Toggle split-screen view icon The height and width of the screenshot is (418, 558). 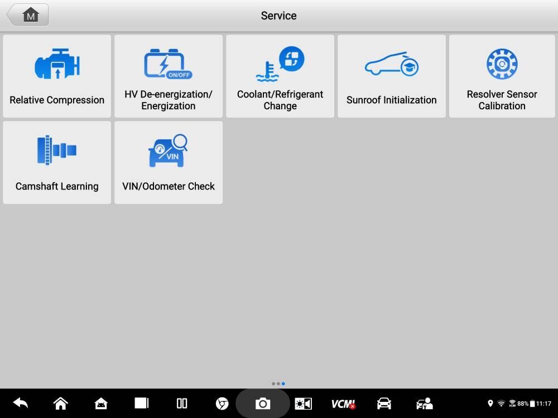[182, 404]
